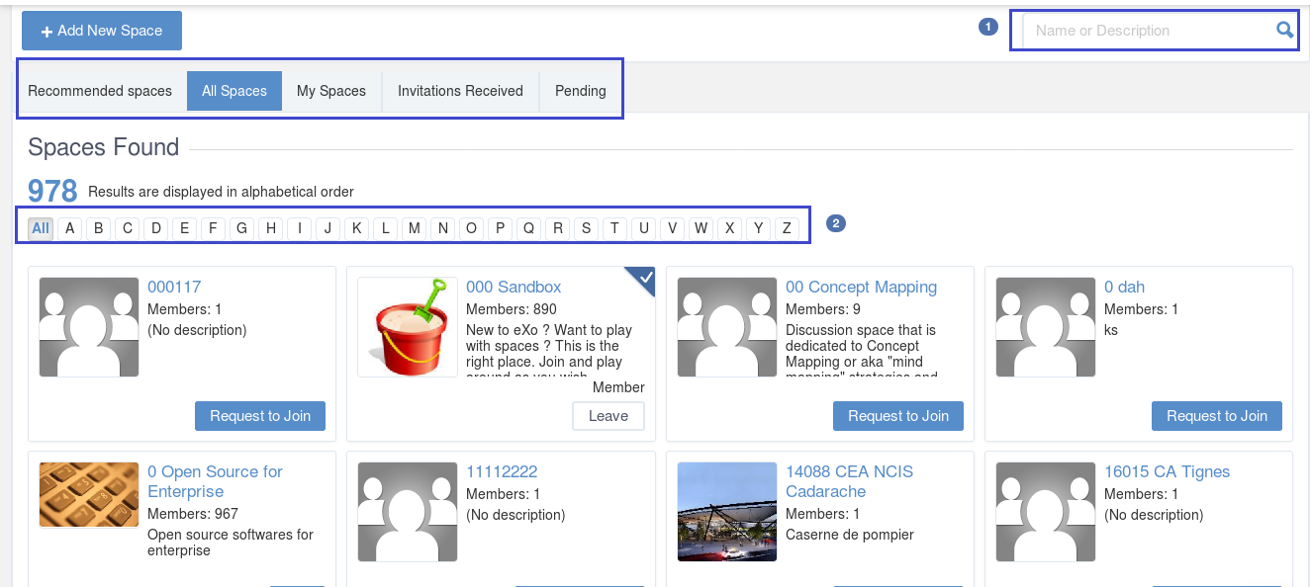Image resolution: width=1310 pixels, height=587 pixels.
Task: Click the search magnifier icon
Action: click(1284, 31)
